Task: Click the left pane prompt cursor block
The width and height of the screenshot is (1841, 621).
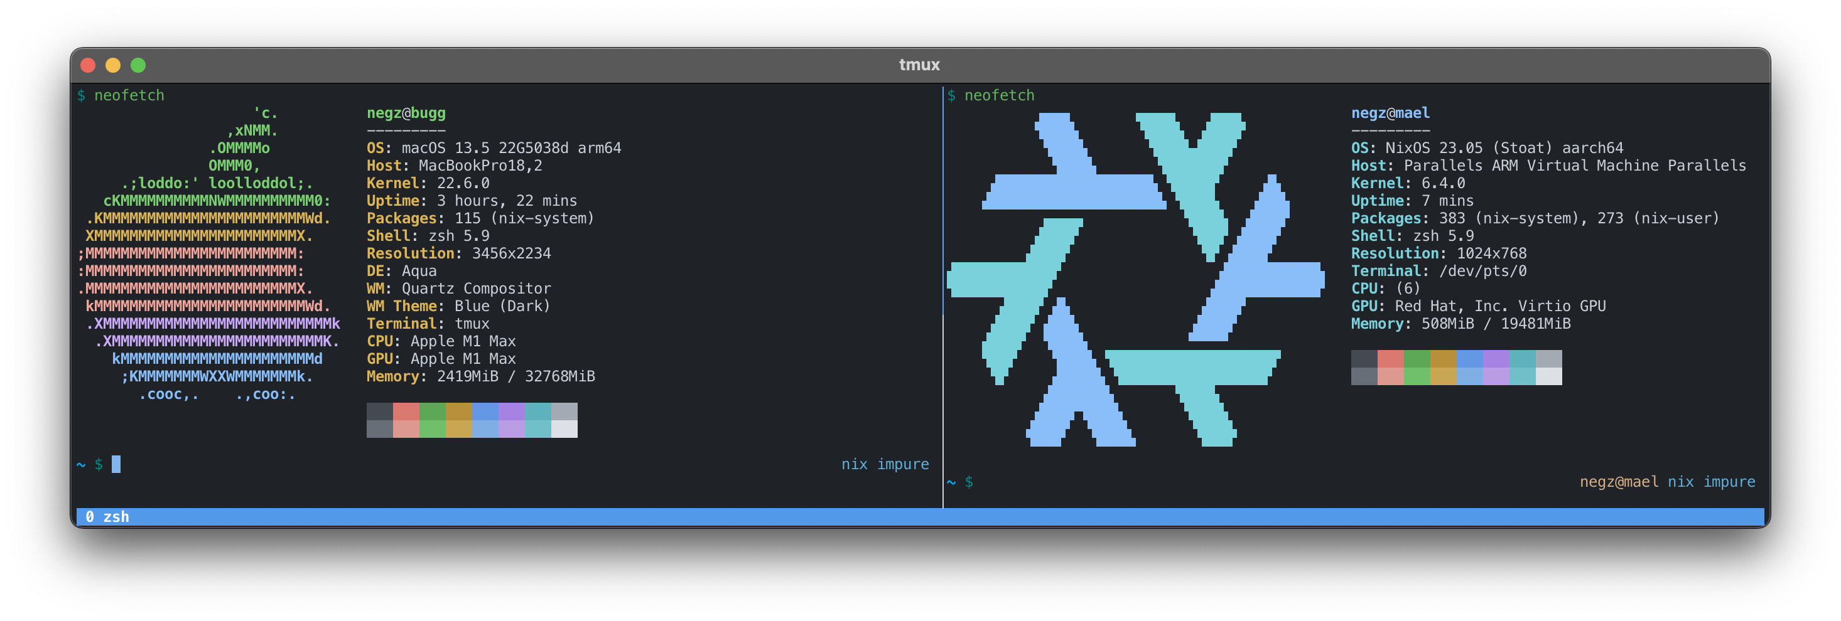Action: coord(117,465)
